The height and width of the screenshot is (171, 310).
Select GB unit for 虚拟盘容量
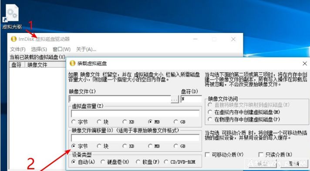(x=179, y=122)
